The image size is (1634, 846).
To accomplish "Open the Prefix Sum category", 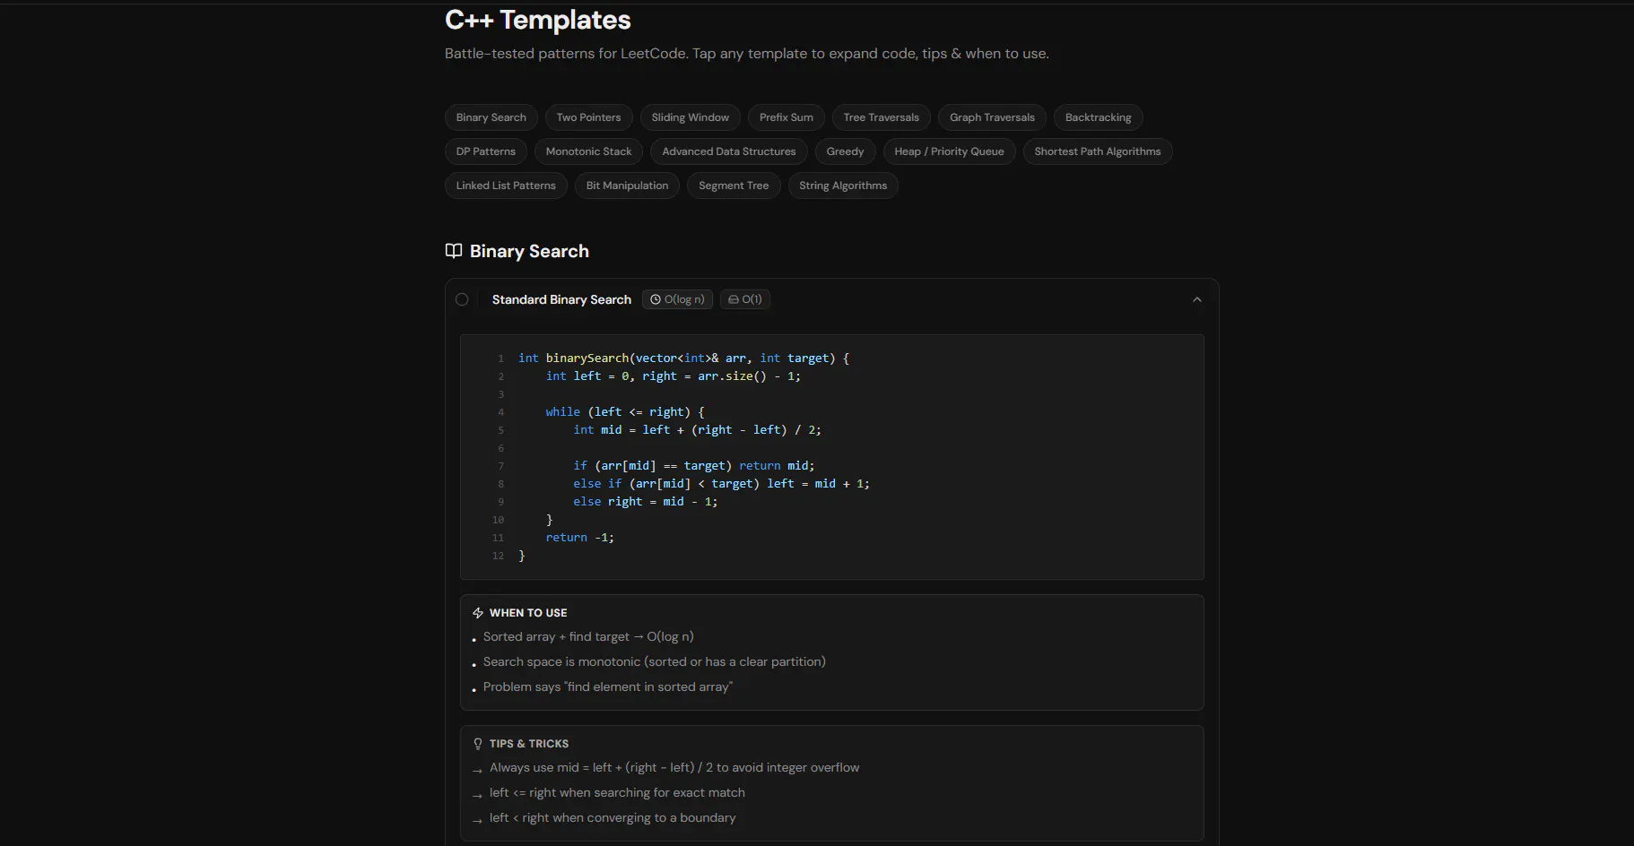I will 787,117.
